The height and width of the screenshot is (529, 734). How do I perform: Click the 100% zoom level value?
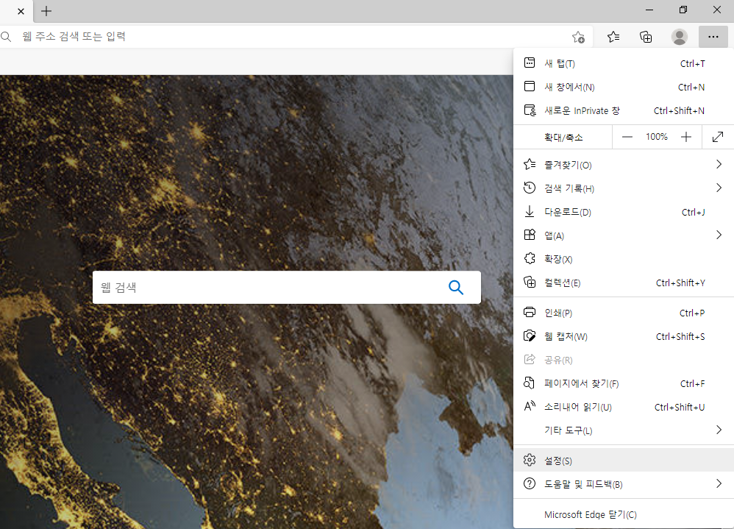click(x=656, y=137)
